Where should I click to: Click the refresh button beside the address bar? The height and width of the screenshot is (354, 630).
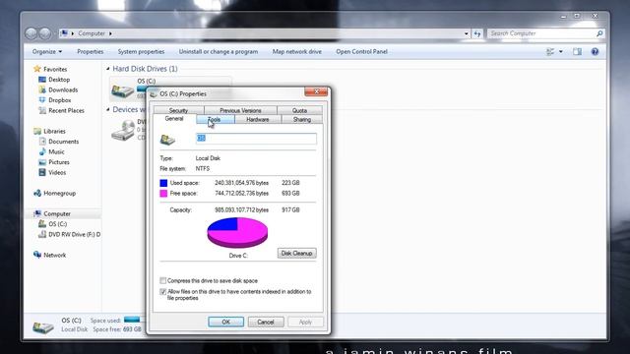tap(476, 33)
